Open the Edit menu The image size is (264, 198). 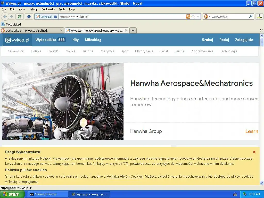(x=12, y=9)
